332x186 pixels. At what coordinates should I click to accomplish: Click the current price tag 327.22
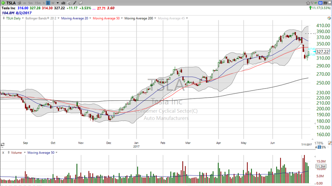click(x=322, y=51)
